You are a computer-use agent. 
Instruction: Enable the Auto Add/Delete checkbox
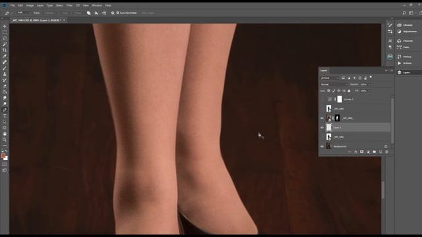pos(117,13)
